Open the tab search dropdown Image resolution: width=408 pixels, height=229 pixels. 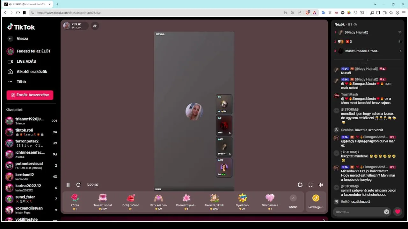tap(375, 4)
